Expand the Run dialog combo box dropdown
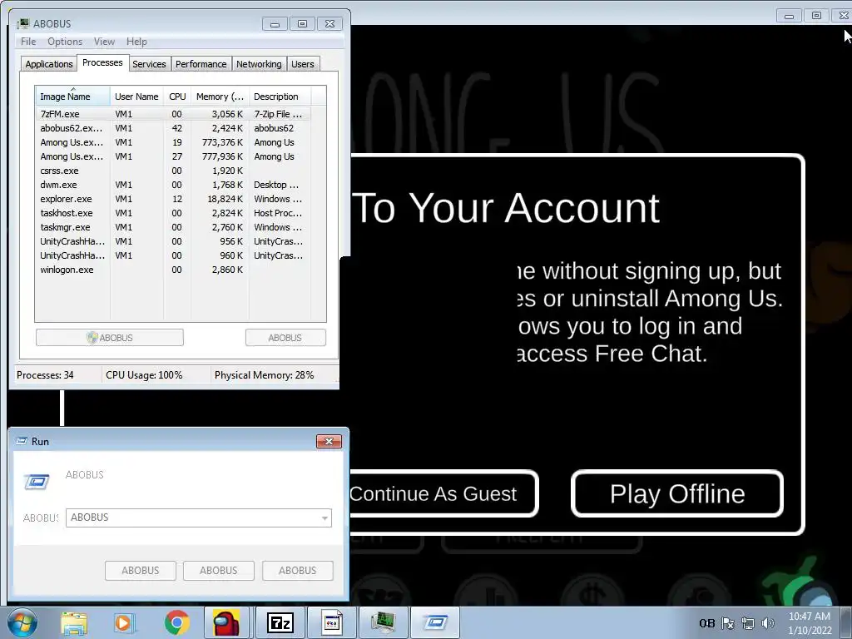 tap(324, 518)
